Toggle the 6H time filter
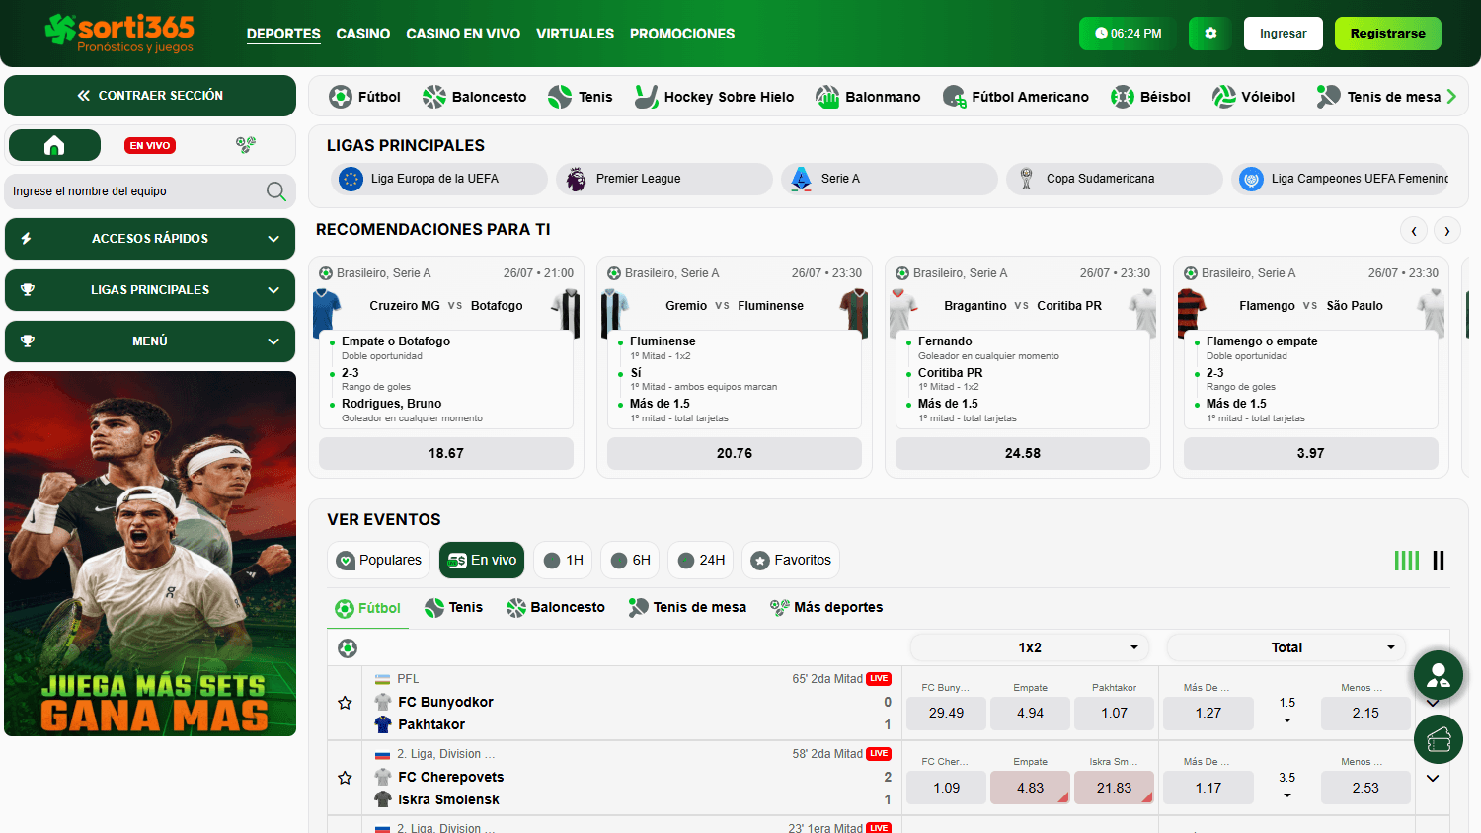The height and width of the screenshot is (833, 1481). tap(631, 560)
